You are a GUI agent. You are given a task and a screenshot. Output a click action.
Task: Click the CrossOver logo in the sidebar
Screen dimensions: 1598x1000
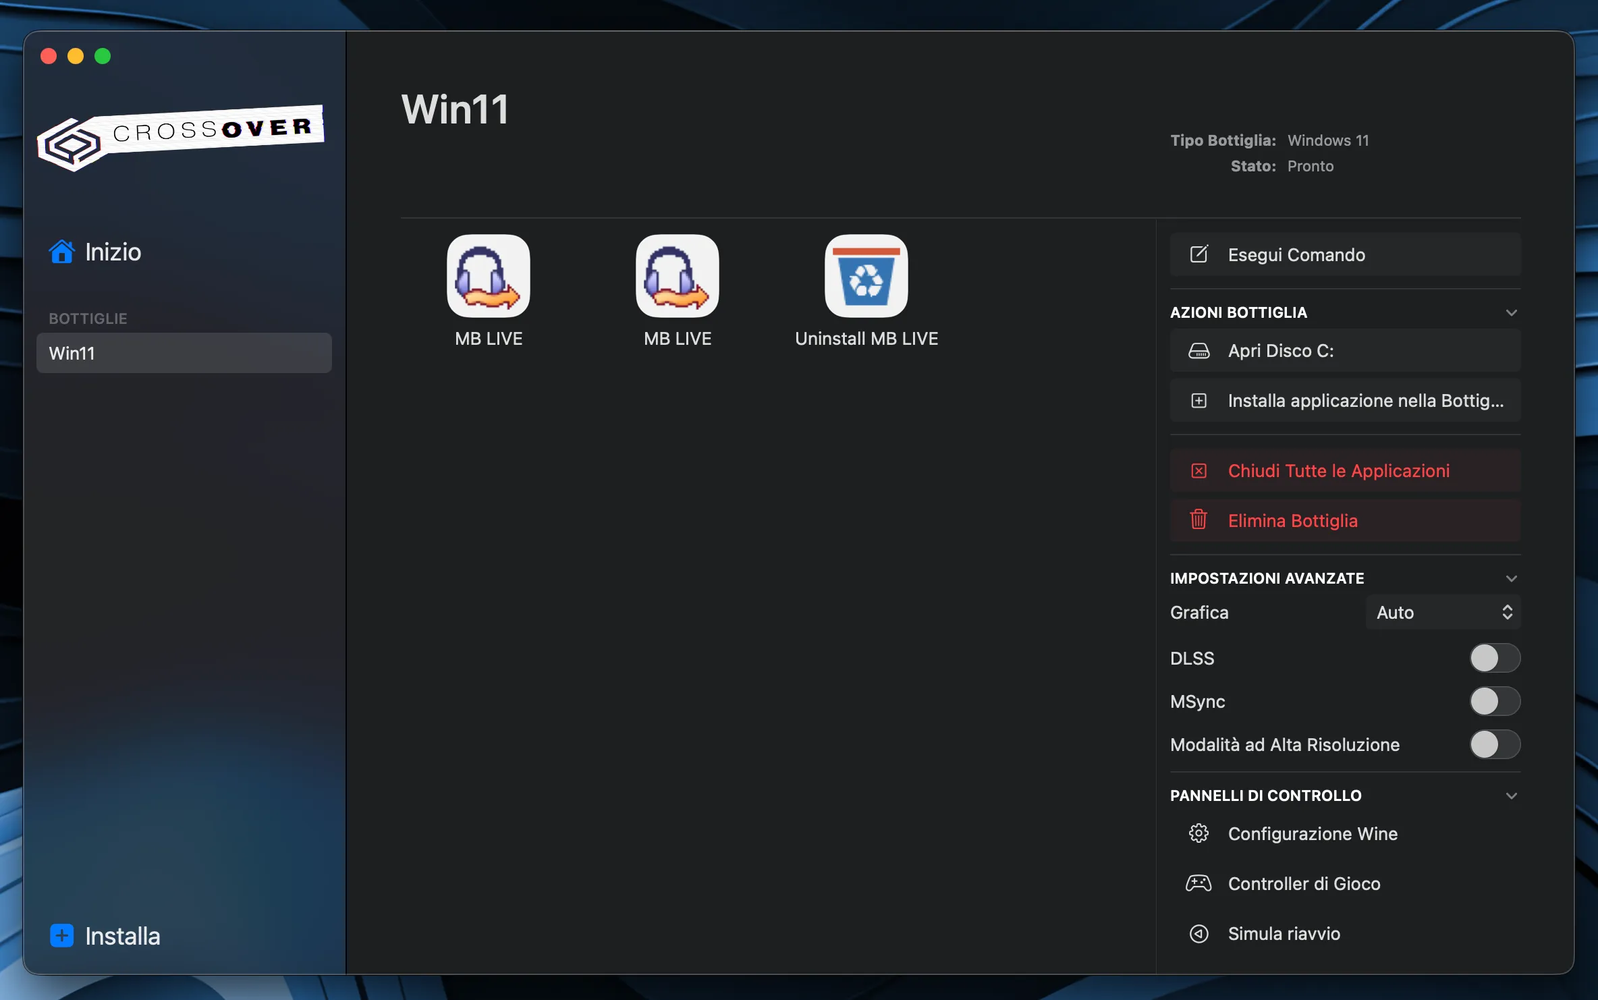tap(181, 137)
